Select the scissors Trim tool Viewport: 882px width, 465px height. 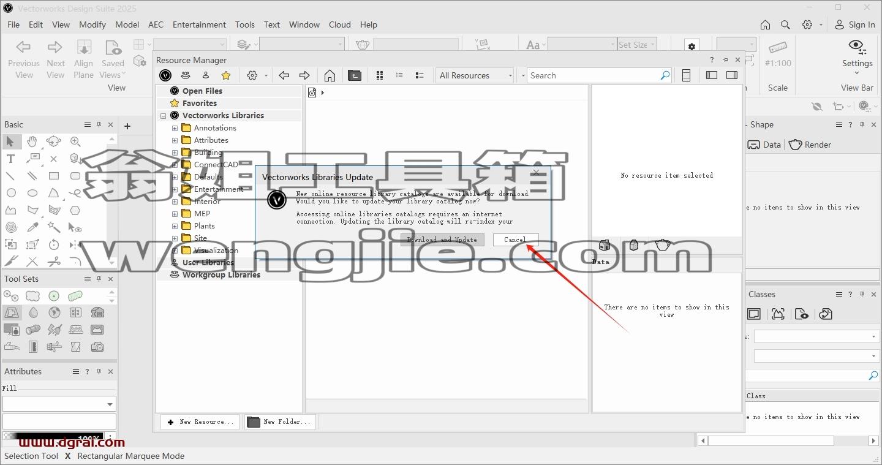tap(53, 262)
